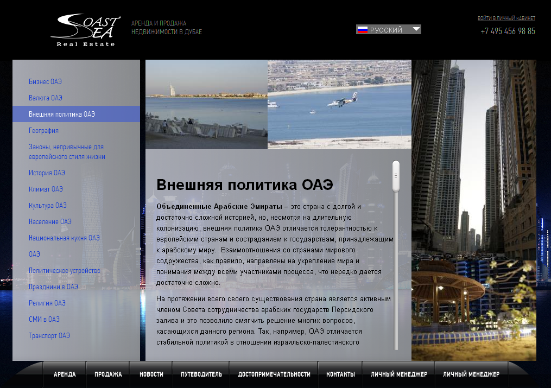Click the АРЕНДА И ПРОДАЖА НЕДВИЖИМОСТИ В ДУБАЕ tagline
The width and height of the screenshot is (551, 388).
[x=167, y=27]
